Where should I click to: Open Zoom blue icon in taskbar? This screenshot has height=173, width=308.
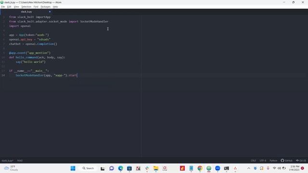(218, 168)
